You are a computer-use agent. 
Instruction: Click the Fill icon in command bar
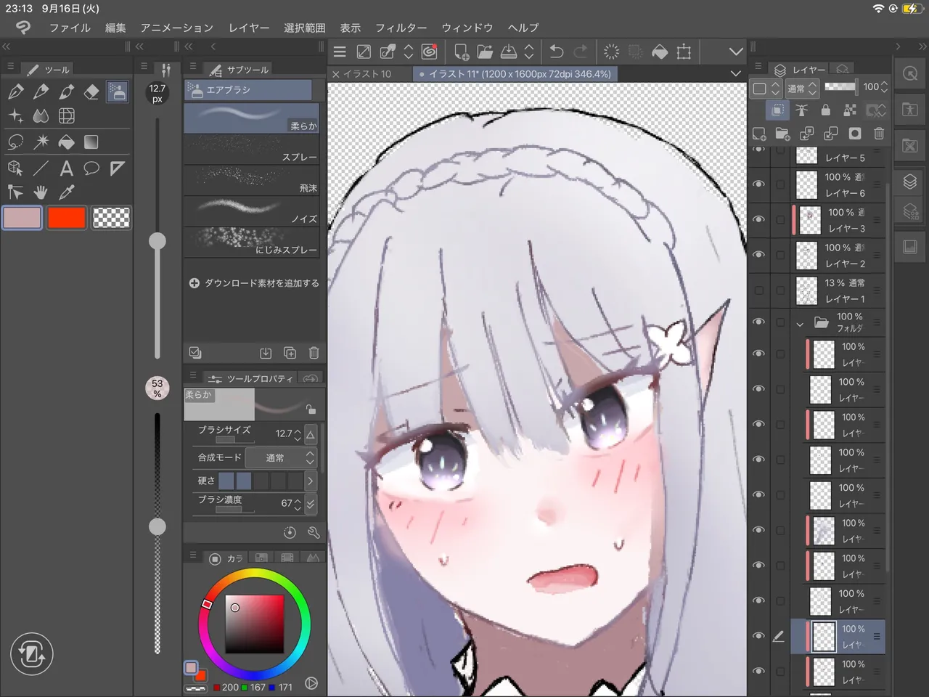click(660, 52)
